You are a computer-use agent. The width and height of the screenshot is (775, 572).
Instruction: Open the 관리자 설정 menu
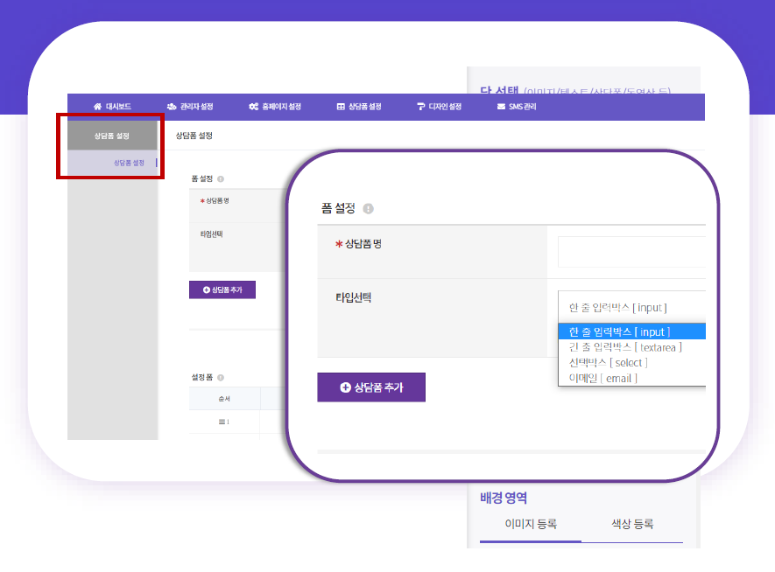[x=189, y=107]
